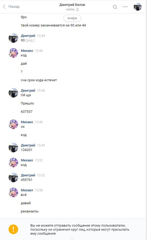Select the message containing 607537
147x240 pixels.
click(27, 112)
